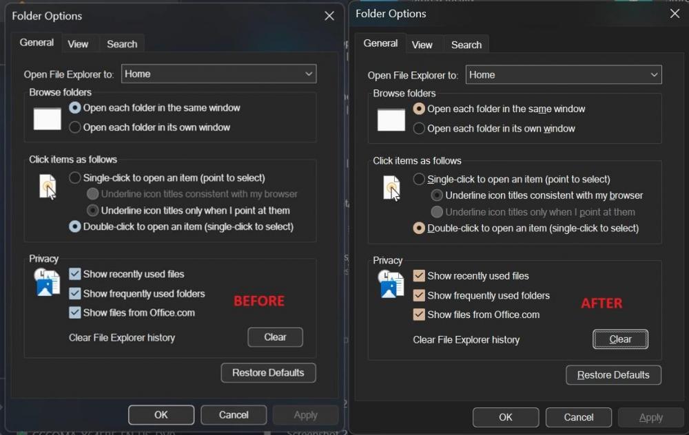Click the Privacy section icon in AFTER dialog
The width and height of the screenshot is (689, 435).
(391, 284)
